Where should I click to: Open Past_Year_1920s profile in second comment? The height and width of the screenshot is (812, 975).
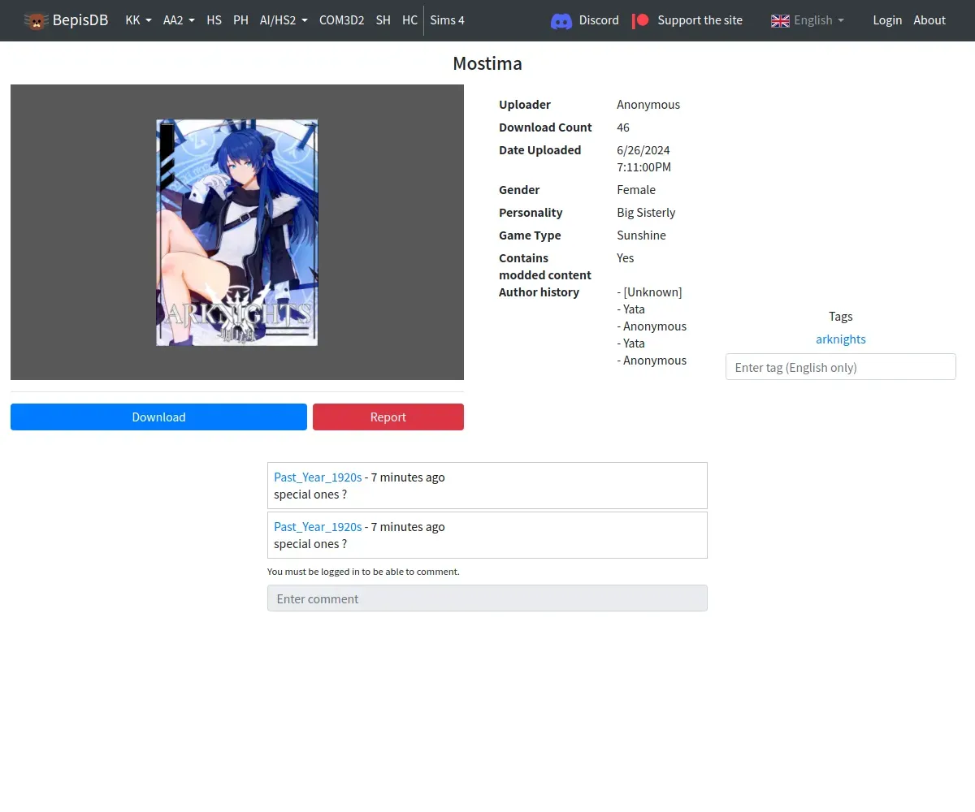point(318,527)
